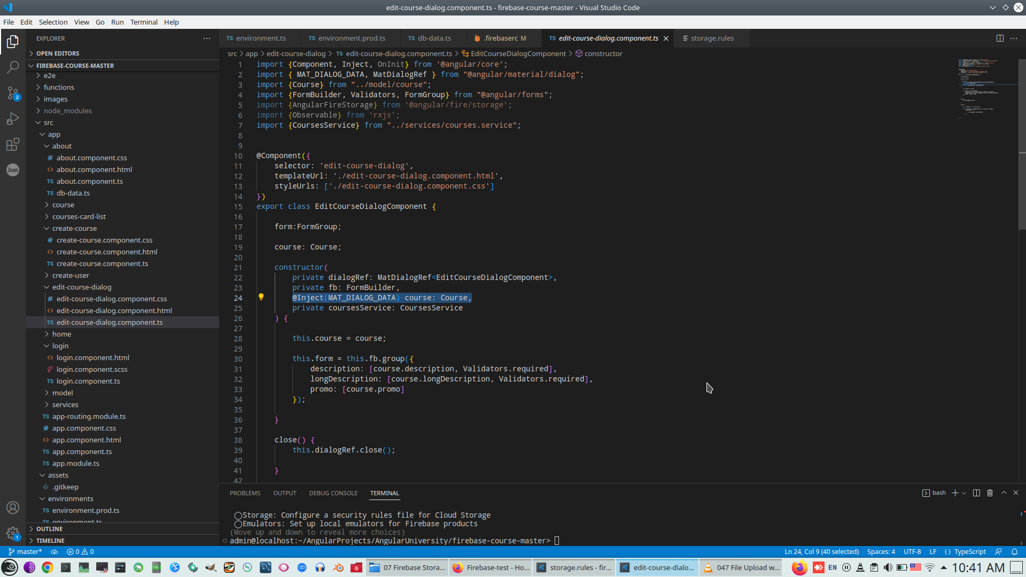Open the Extensions view
Image resolution: width=1026 pixels, height=577 pixels.
(x=13, y=144)
